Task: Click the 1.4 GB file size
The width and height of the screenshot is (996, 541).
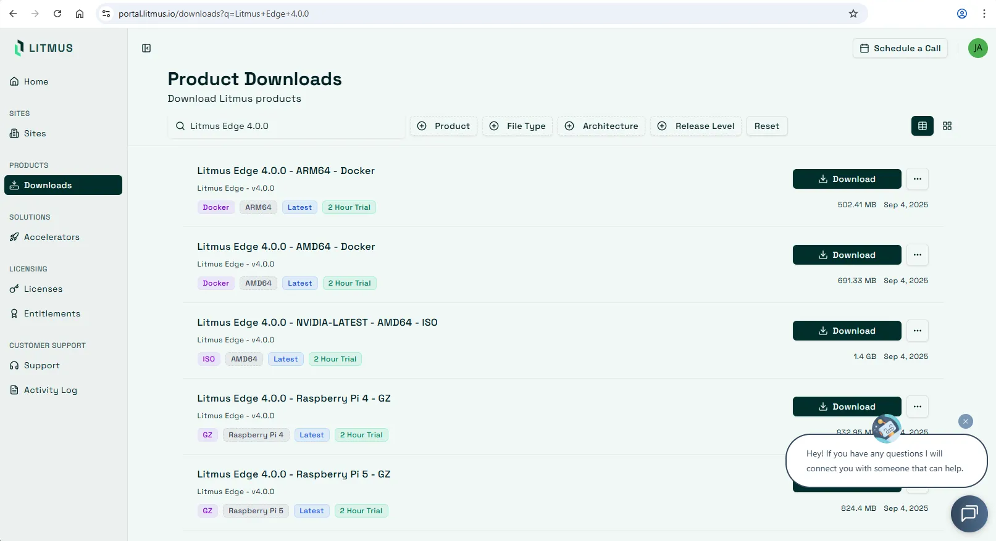Action: pos(864,357)
